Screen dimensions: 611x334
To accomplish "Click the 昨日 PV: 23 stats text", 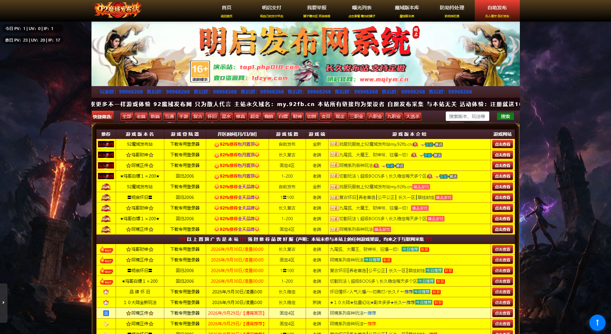I will (33, 40).
